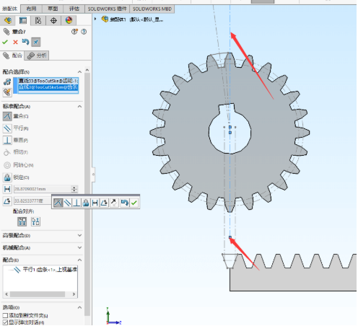358x326 pixels.
Task: Expand the 机械配合 section
Action: (79, 247)
